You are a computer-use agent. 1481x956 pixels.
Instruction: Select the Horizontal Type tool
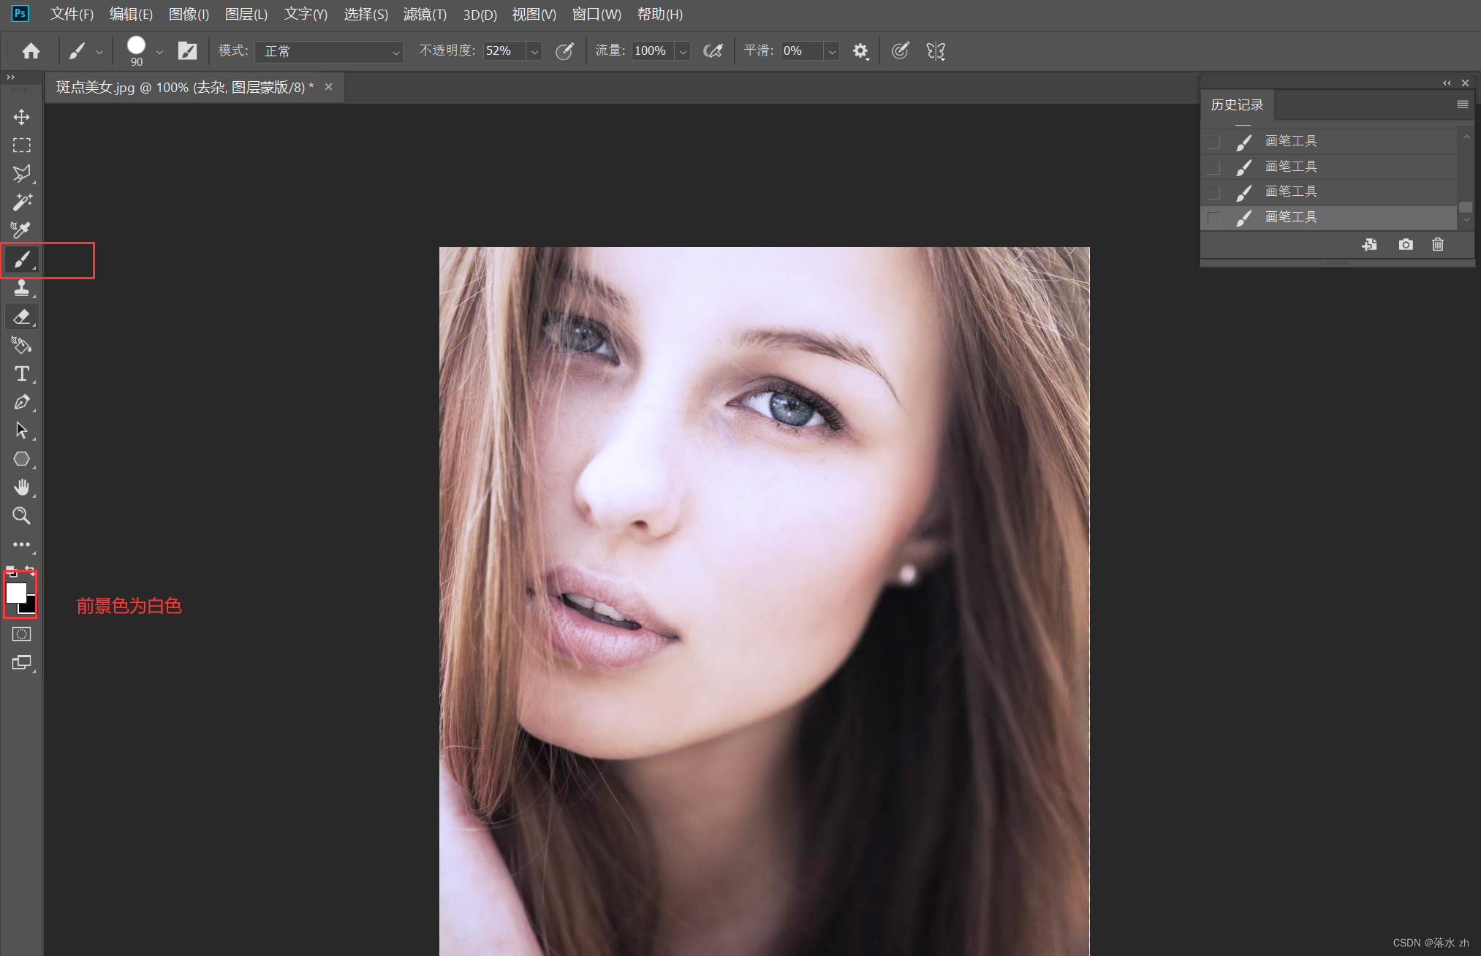pos(21,373)
